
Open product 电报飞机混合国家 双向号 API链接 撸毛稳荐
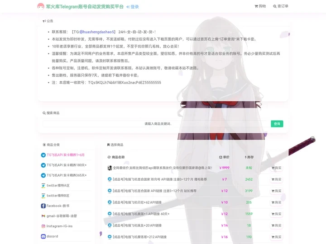[x=160, y=179]
